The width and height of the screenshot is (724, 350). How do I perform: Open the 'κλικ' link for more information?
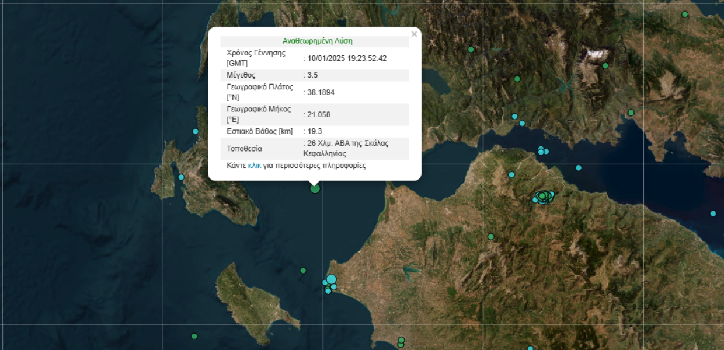[255, 166]
